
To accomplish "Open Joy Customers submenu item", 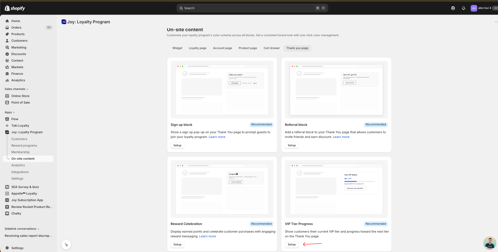I will (19, 139).
